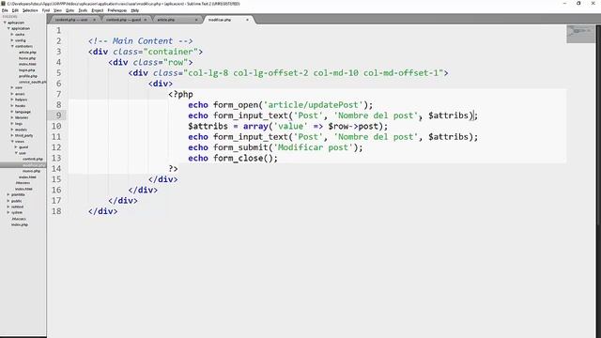This screenshot has height=338, width=601.
Task: Open the Find menu
Action: point(46,10)
